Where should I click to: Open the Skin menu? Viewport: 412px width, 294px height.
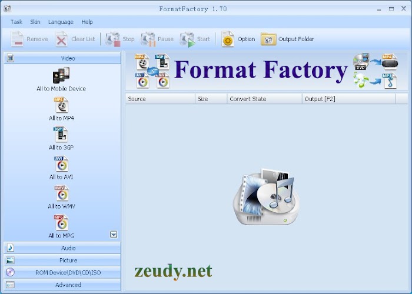coord(35,22)
